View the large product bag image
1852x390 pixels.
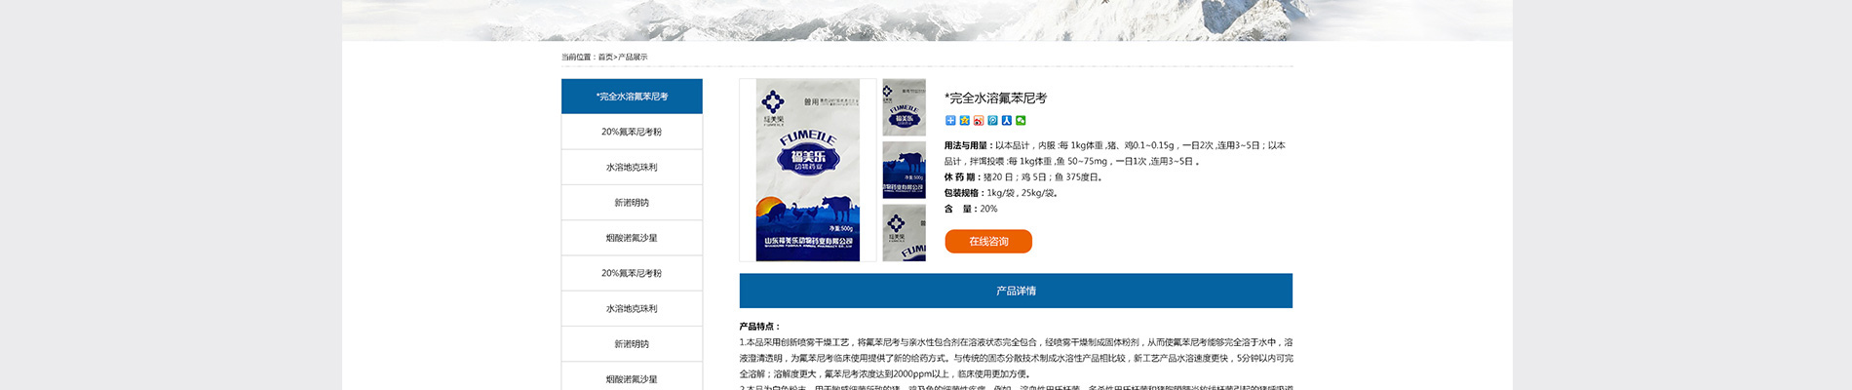pos(808,170)
